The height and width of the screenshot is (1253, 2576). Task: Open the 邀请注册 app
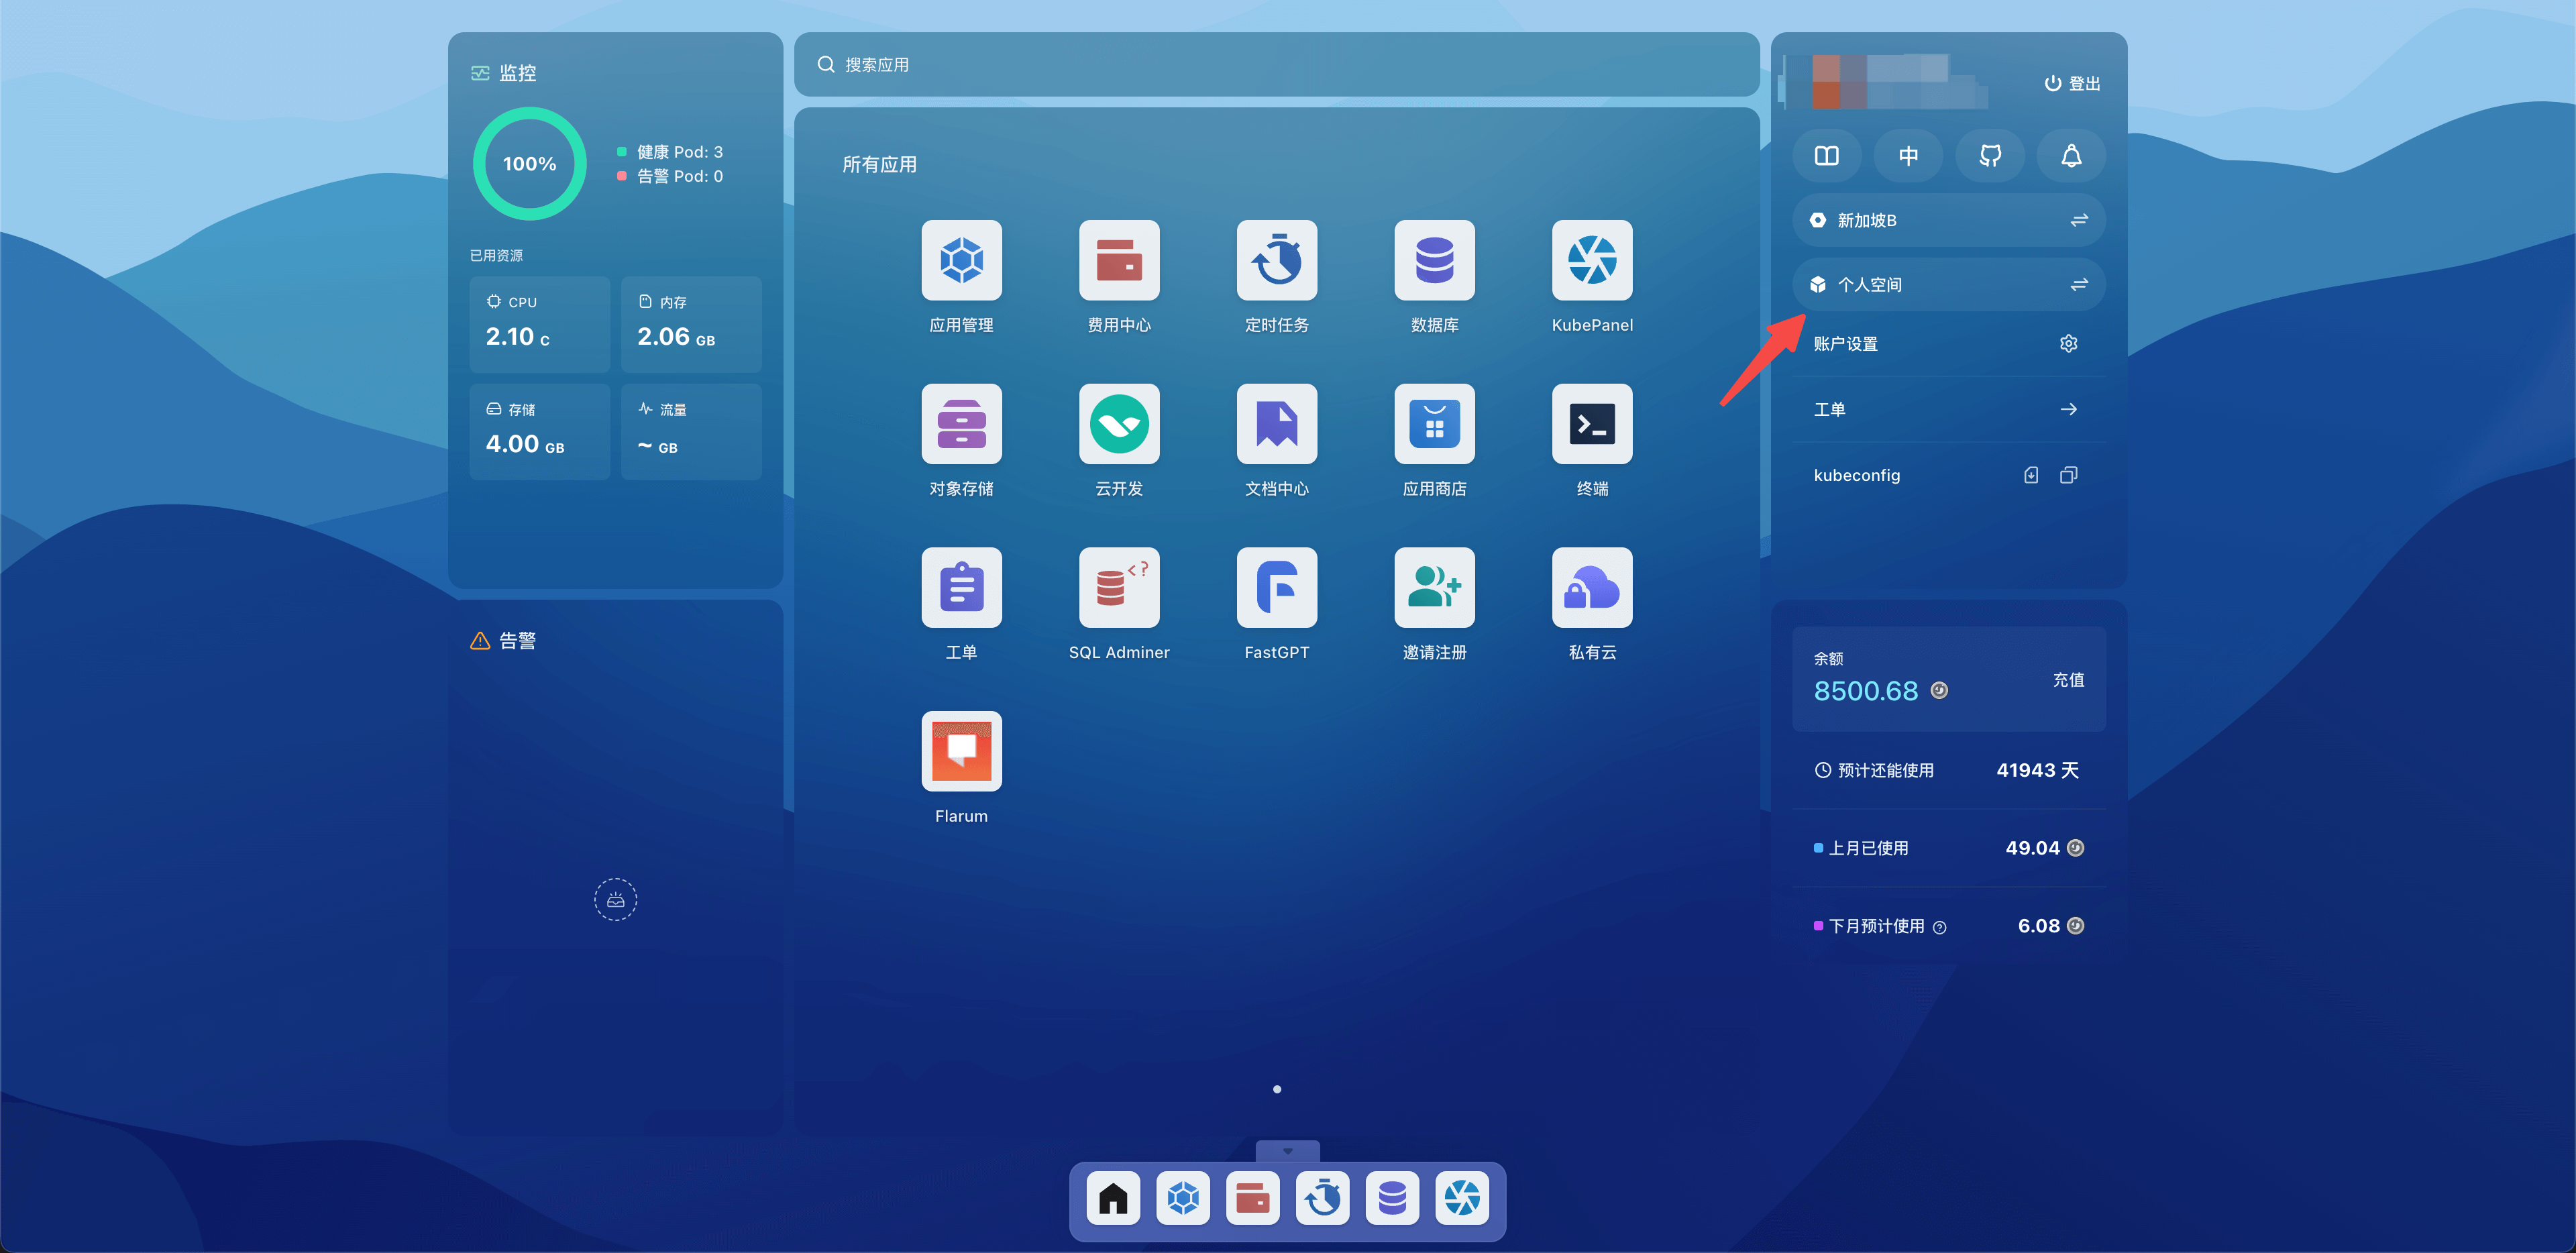pos(1434,588)
